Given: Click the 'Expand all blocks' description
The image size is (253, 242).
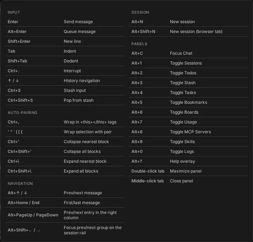Looking at the screenshot, I should click(x=81, y=171).
